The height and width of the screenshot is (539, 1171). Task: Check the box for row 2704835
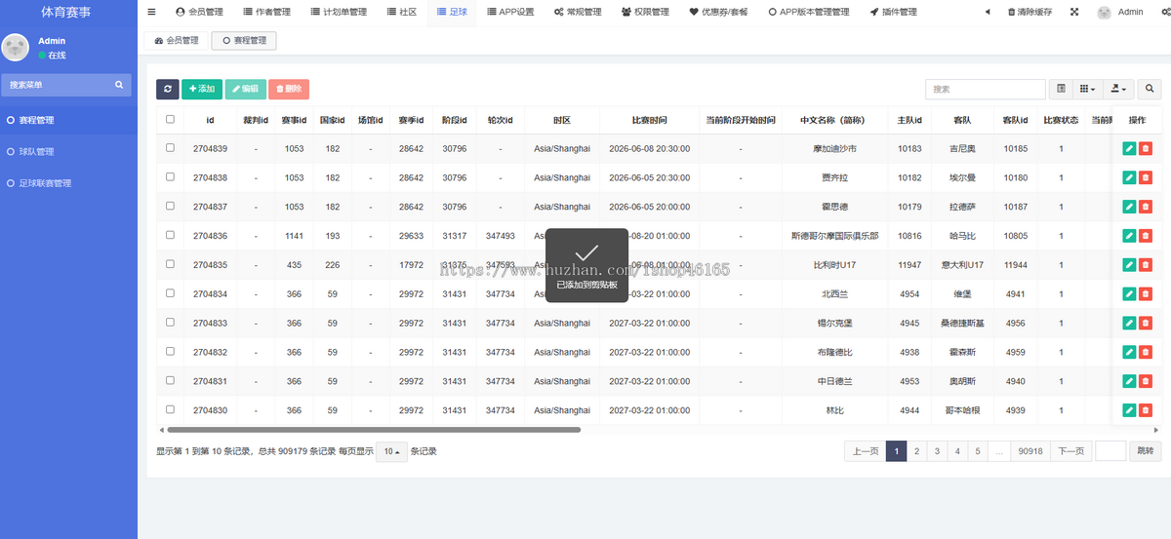[170, 264]
